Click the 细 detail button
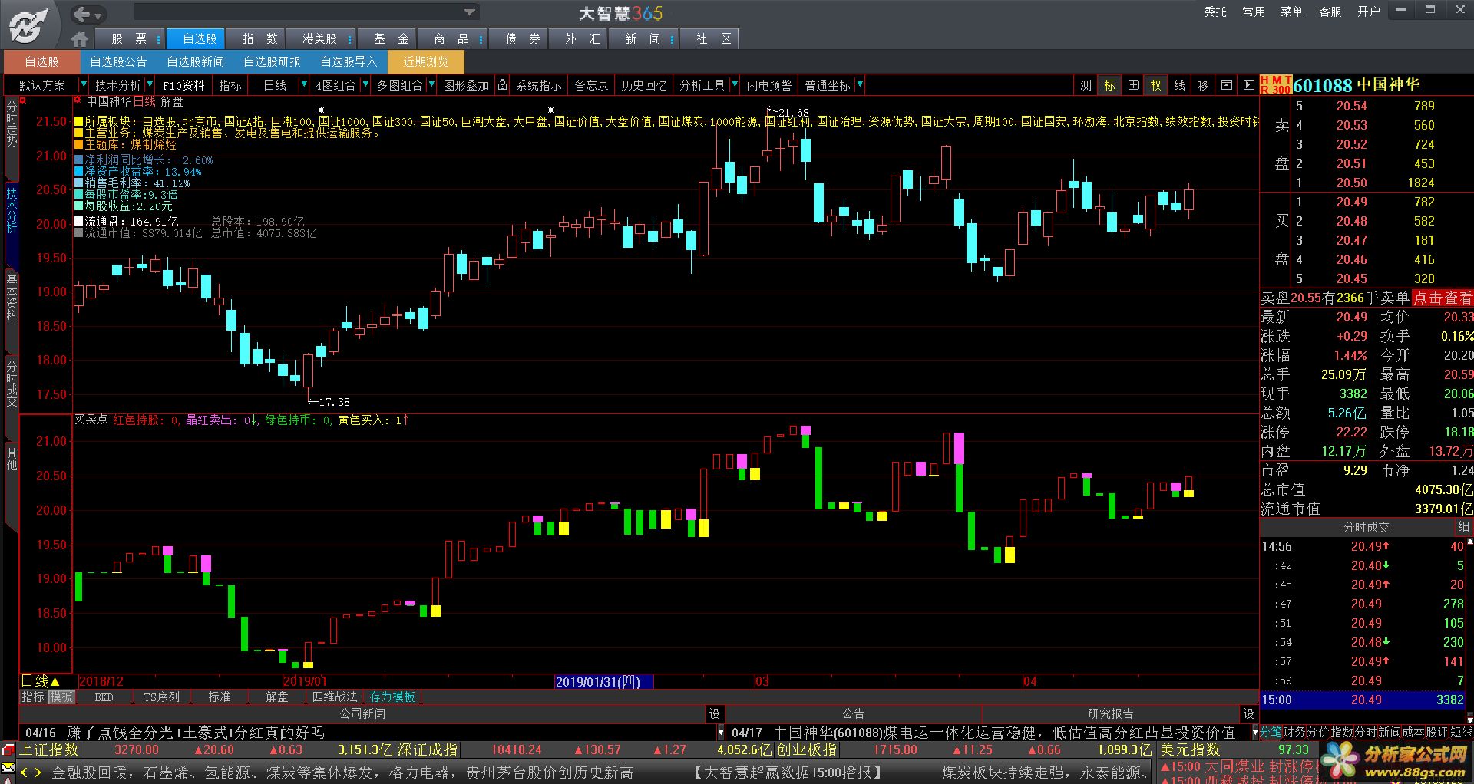 pos(1463,527)
